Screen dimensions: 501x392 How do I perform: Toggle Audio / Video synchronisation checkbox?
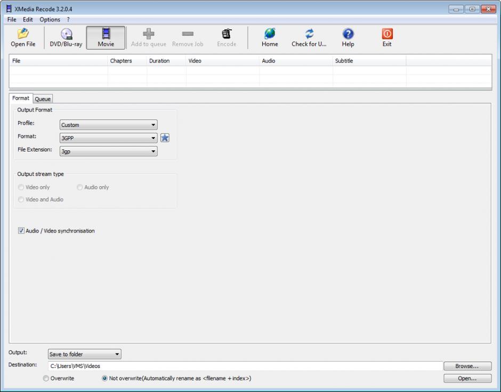click(21, 230)
